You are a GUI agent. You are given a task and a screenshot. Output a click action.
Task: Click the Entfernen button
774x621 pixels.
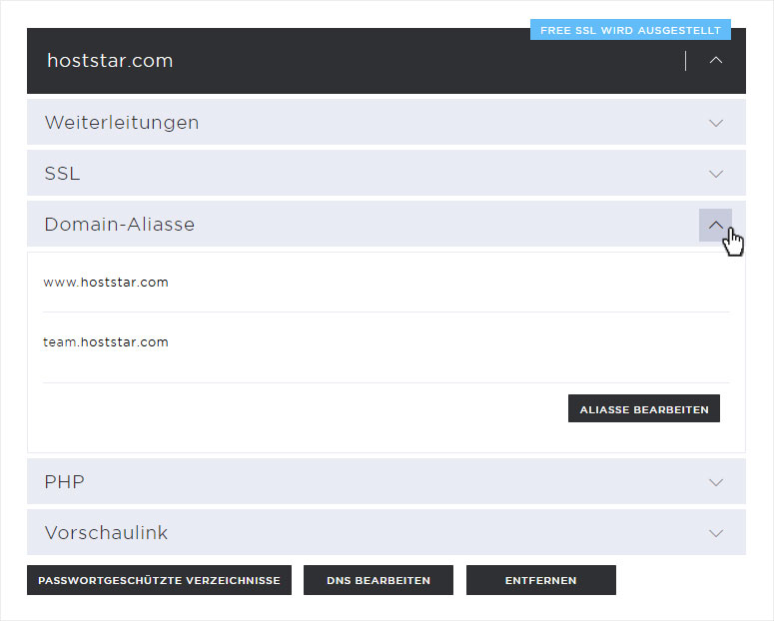coord(541,580)
